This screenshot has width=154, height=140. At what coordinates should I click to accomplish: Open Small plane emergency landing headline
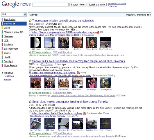point(70,102)
